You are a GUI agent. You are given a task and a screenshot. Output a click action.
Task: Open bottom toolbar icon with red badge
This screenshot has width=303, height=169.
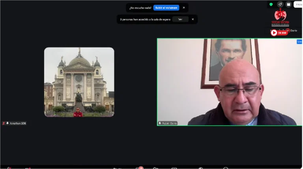139,168
